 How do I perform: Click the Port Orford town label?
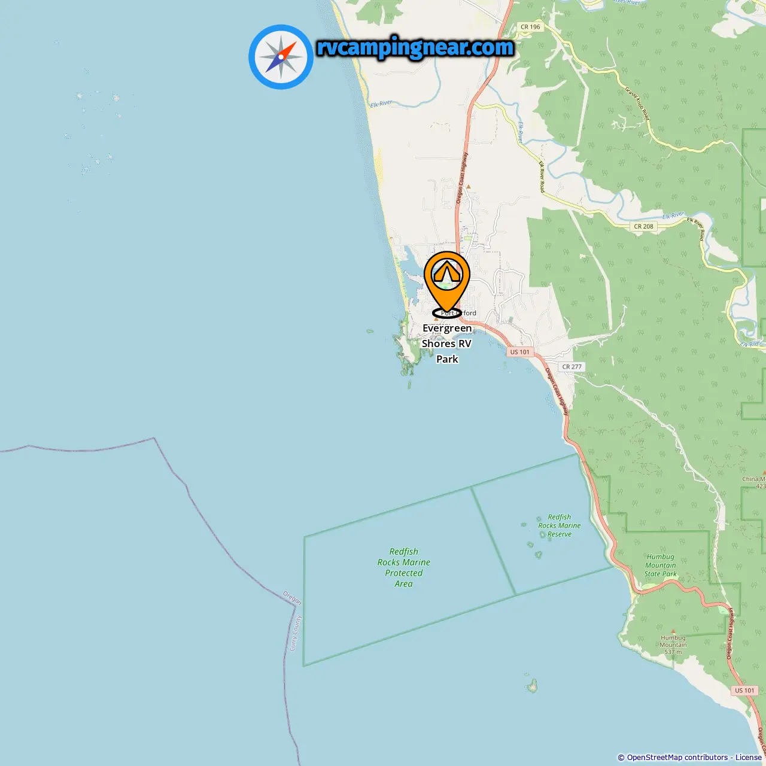[x=459, y=313]
